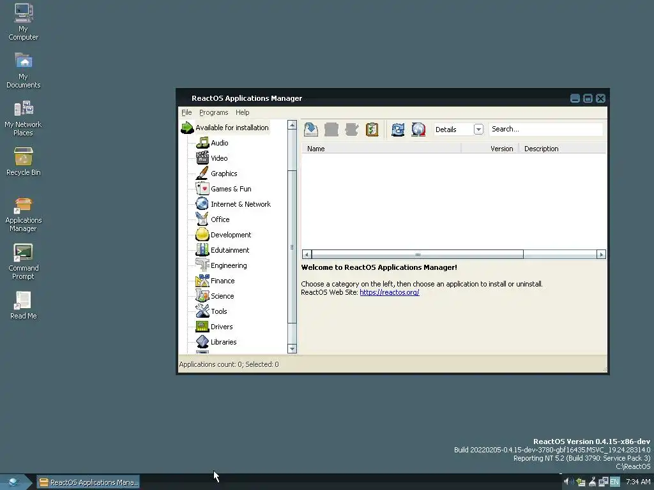Click the My Documents desktop icon
Image resolution: width=654 pixels, height=490 pixels.
24,70
